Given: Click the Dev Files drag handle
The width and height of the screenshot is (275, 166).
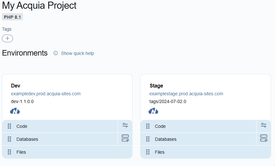Looking at the screenshot, I should 9,152.
